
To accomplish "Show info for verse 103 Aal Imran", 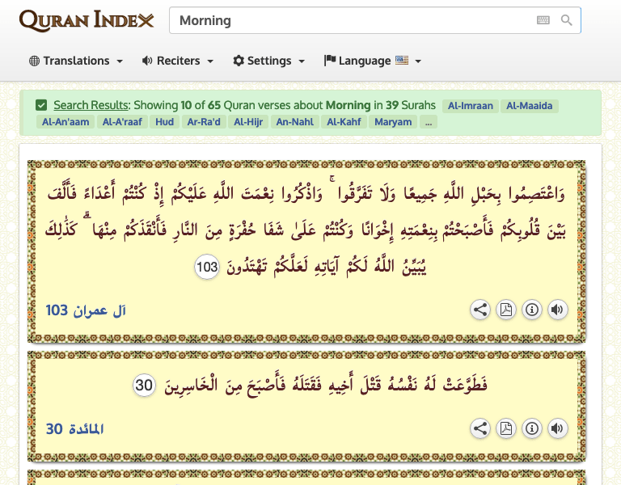I will pyautogui.click(x=531, y=310).
